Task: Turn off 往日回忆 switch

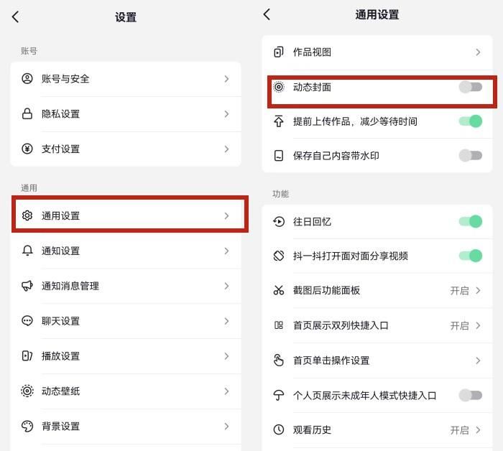Action: click(470, 221)
